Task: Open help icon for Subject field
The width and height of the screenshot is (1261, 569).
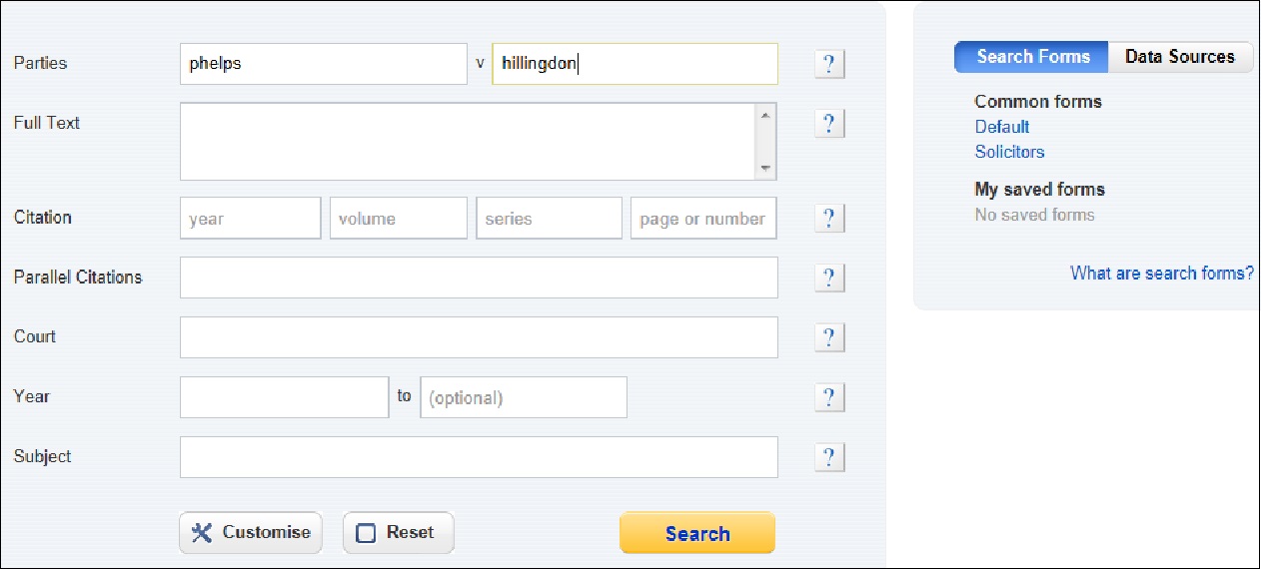Action: coord(828,457)
